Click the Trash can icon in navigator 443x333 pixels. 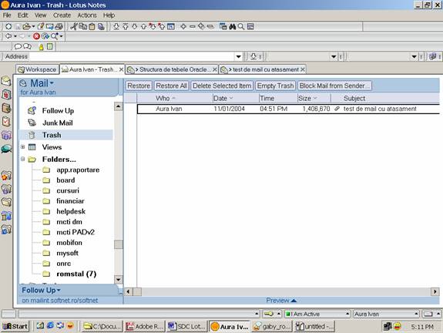(x=32, y=135)
